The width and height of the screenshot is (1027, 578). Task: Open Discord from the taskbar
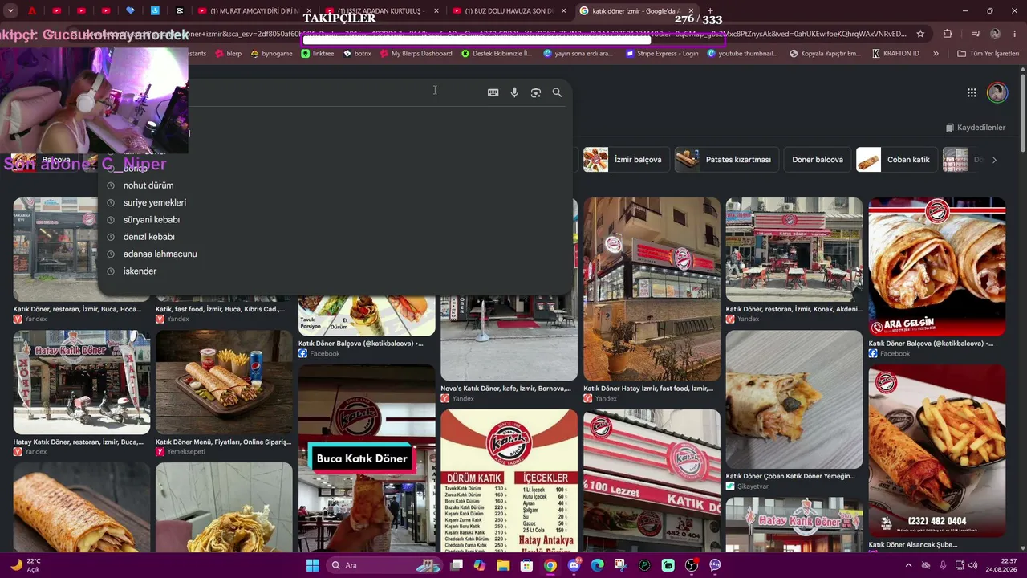click(x=574, y=565)
